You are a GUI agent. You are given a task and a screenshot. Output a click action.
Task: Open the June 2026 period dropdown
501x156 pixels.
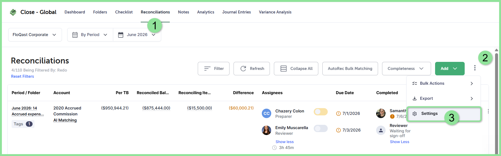(137, 35)
